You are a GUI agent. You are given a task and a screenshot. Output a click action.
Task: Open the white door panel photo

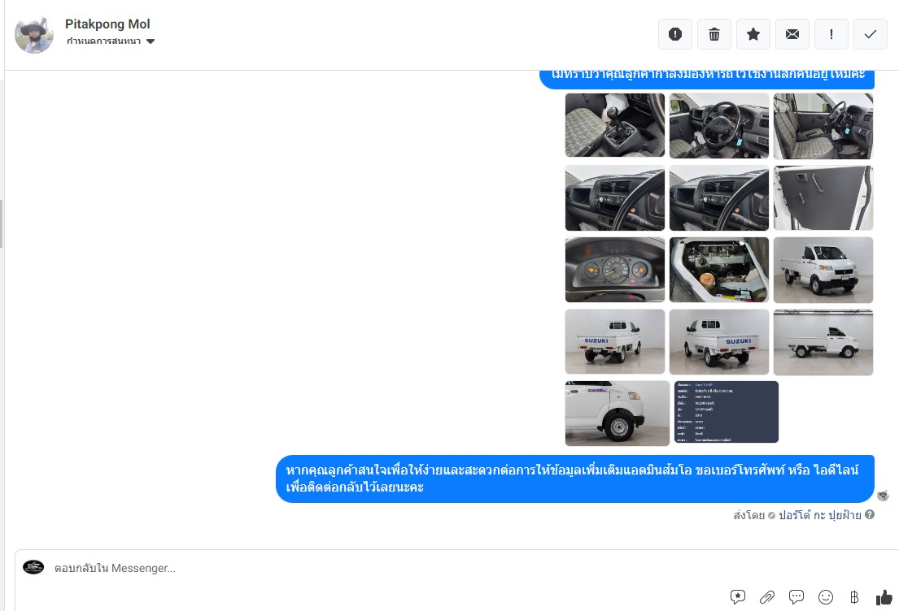click(823, 198)
